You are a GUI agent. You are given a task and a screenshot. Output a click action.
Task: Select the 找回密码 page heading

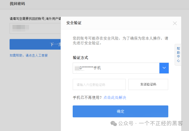(17, 4)
